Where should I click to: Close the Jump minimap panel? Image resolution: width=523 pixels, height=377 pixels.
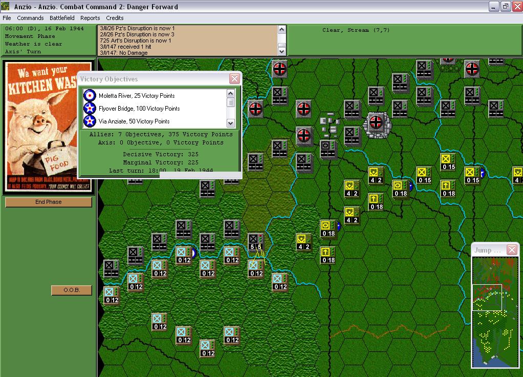click(x=512, y=249)
